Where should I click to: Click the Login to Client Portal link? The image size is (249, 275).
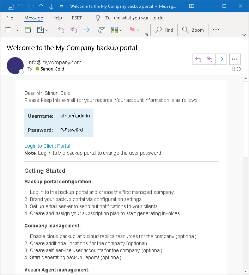[47, 146]
